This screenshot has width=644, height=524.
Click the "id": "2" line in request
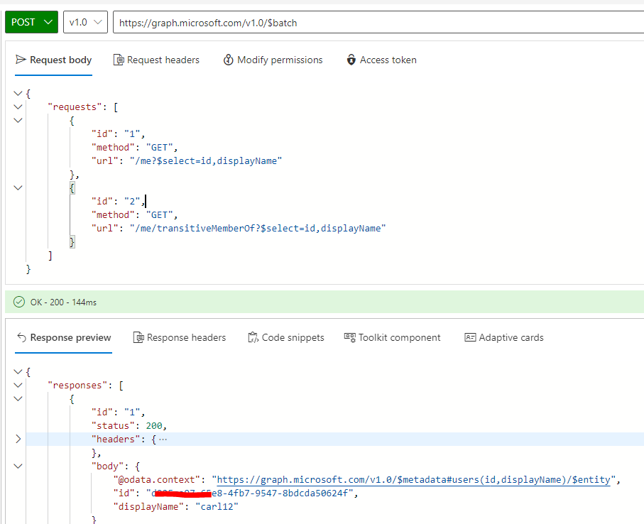click(119, 201)
